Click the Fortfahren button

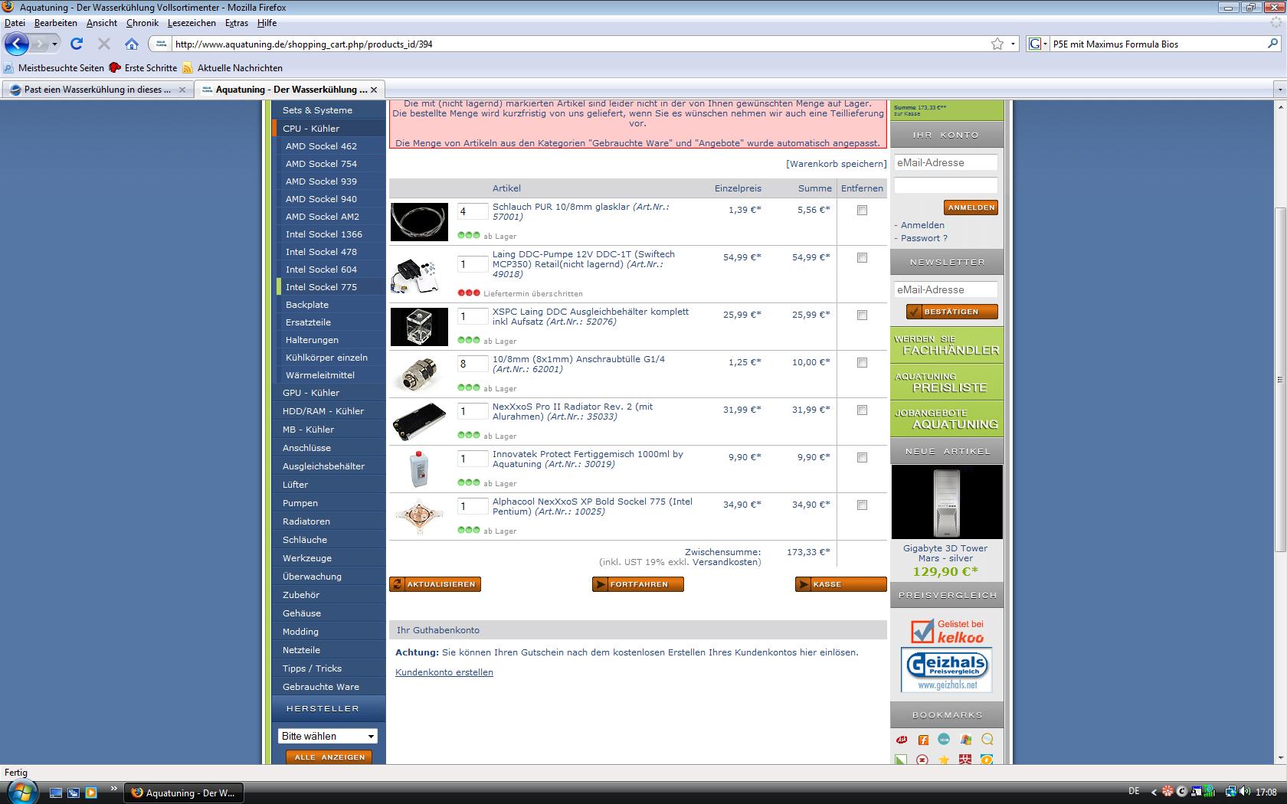pos(637,584)
